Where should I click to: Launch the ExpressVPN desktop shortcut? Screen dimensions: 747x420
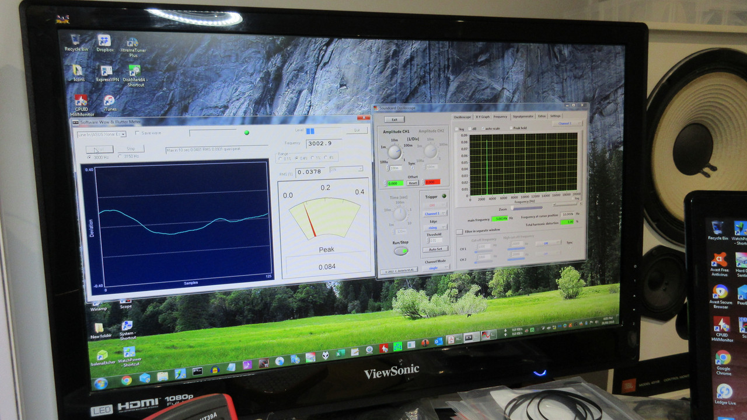click(x=107, y=74)
